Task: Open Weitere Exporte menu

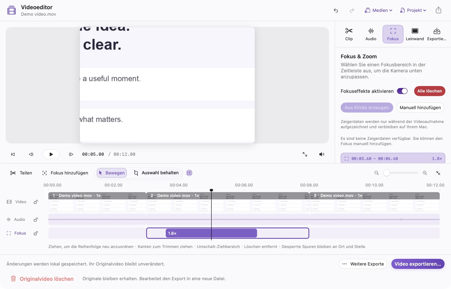Action: [363, 264]
